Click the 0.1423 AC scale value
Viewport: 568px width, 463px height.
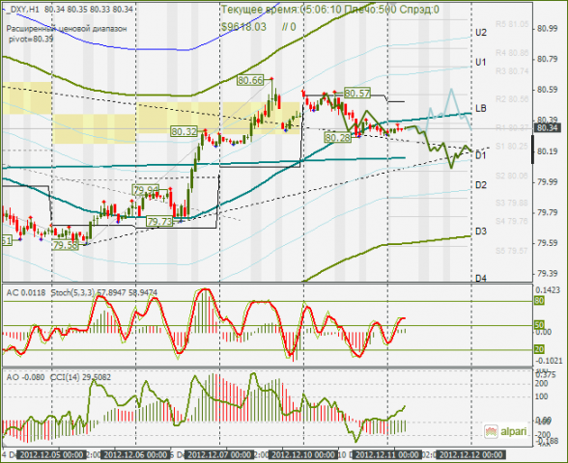click(549, 290)
